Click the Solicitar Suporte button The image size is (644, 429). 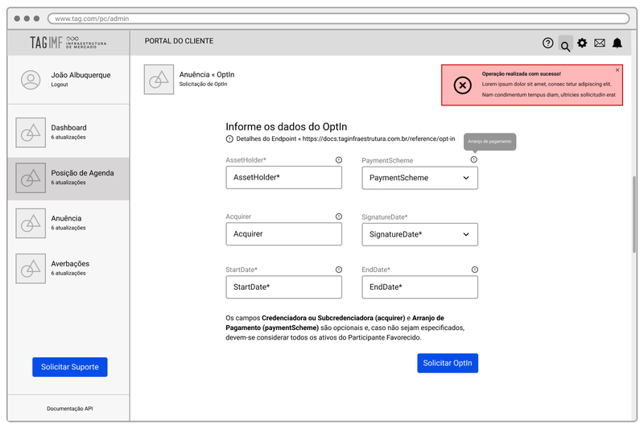point(70,367)
